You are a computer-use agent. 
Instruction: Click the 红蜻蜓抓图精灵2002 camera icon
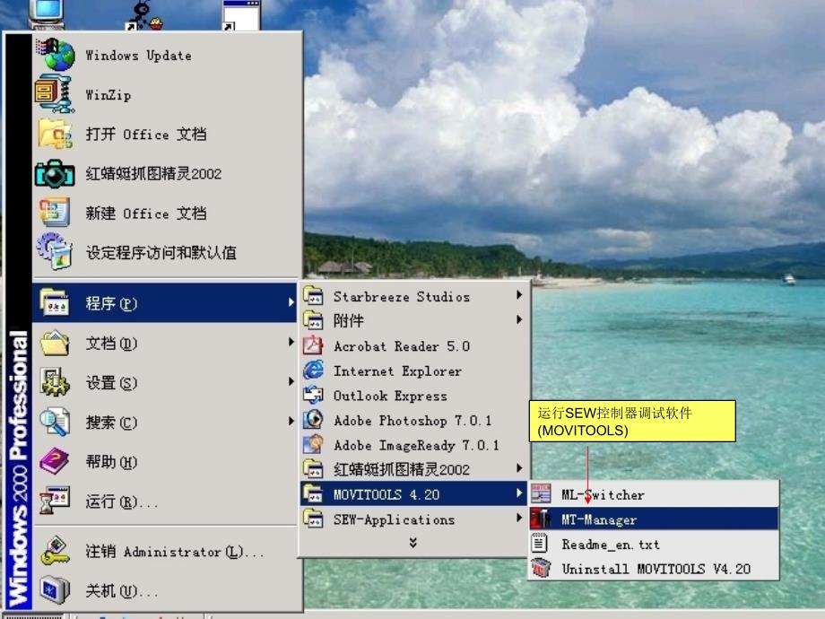(55, 173)
